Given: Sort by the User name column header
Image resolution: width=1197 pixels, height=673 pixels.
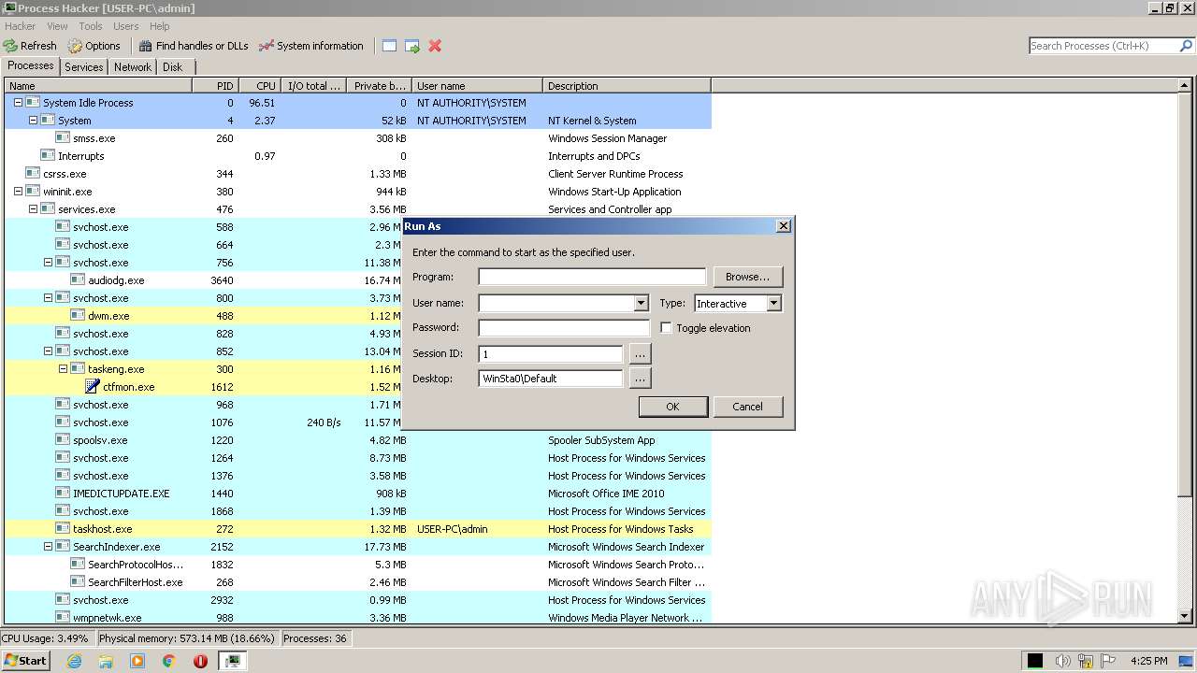Looking at the screenshot, I should tap(477, 86).
